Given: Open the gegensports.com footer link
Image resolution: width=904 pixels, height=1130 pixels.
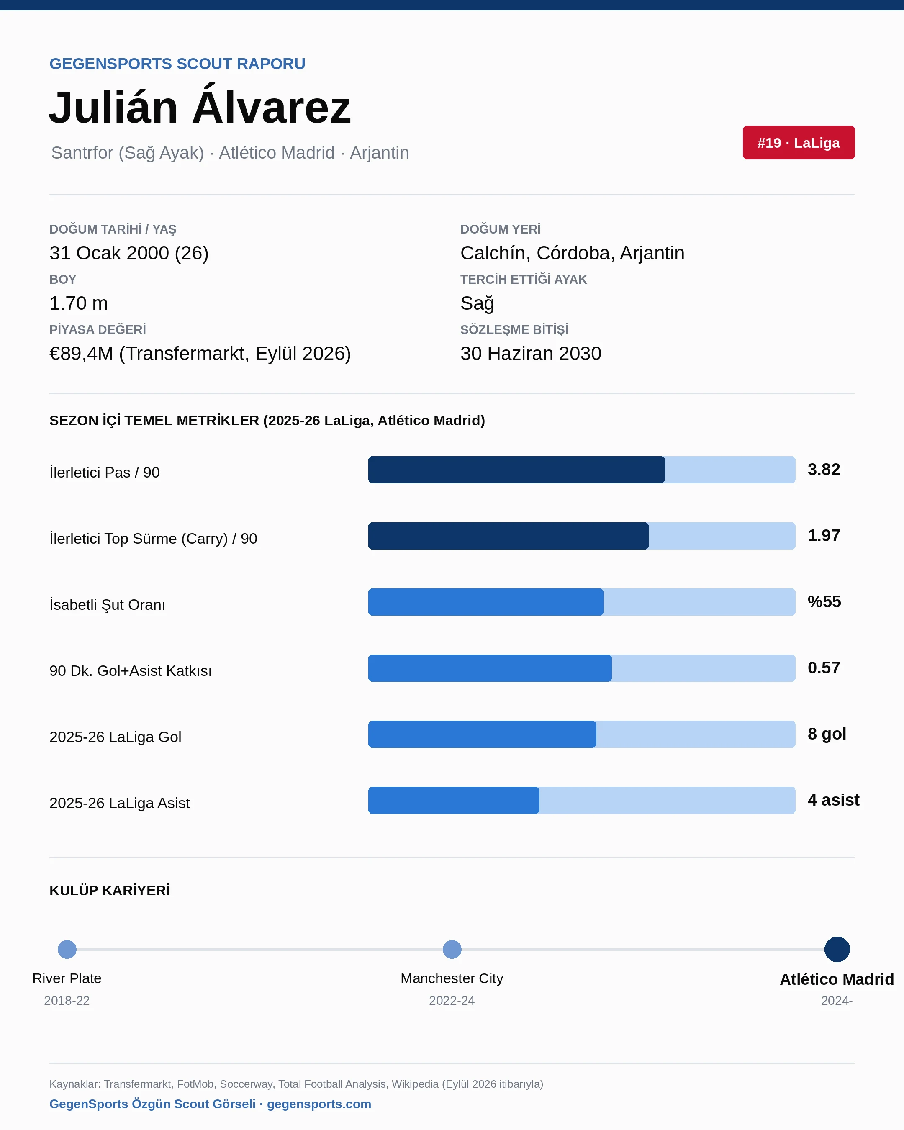Looking at the screenshot, I should click(318, 1104).
